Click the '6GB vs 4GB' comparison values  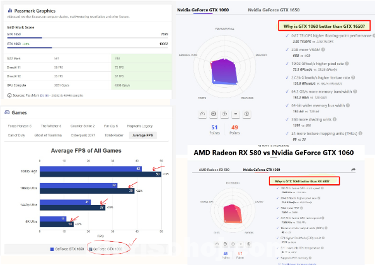pos(301,56)
